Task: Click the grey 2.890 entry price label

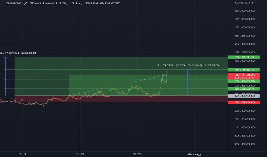Action: [x=244, y=96]
